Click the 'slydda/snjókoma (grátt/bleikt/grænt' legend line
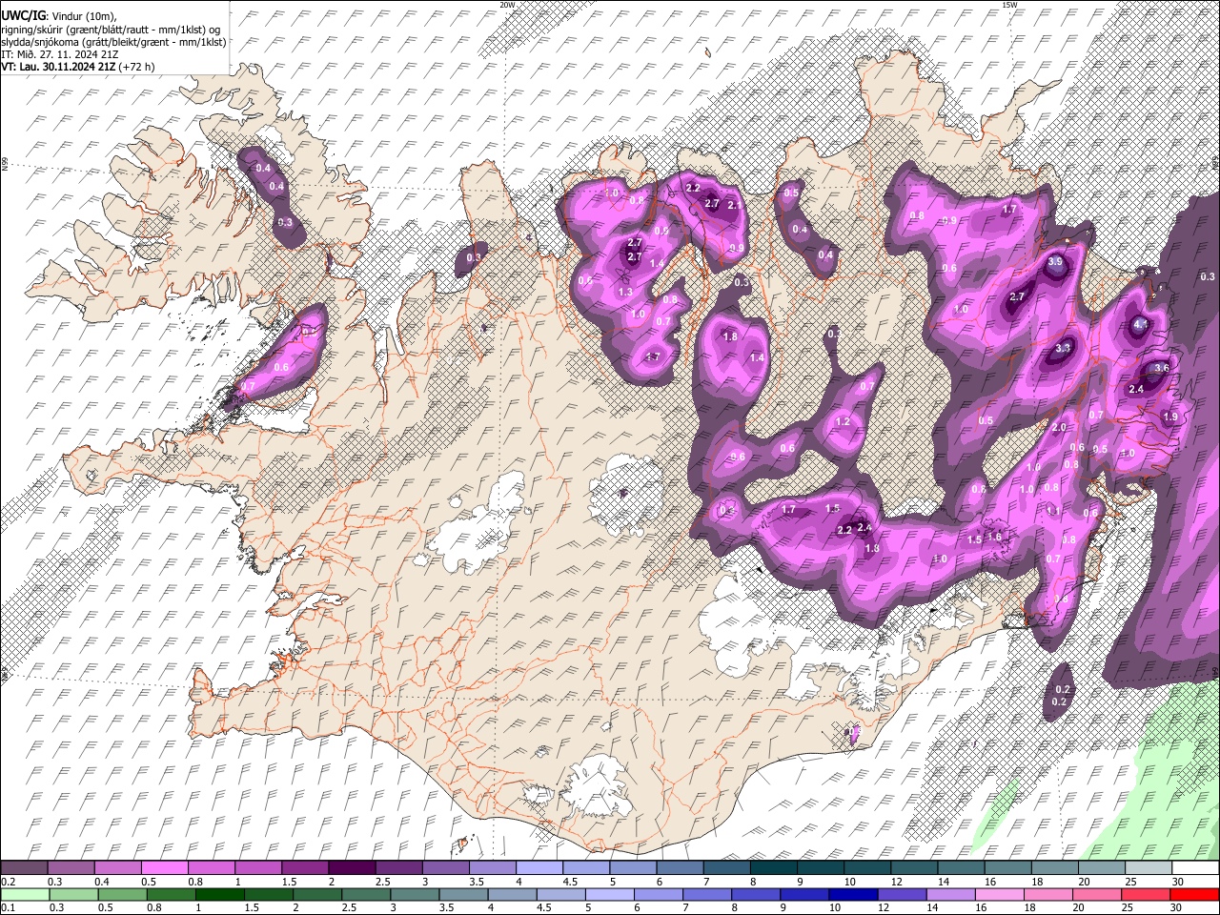The height and width of the screenshot is (915, 1220). pyautogui.click(x=113, y=42)
